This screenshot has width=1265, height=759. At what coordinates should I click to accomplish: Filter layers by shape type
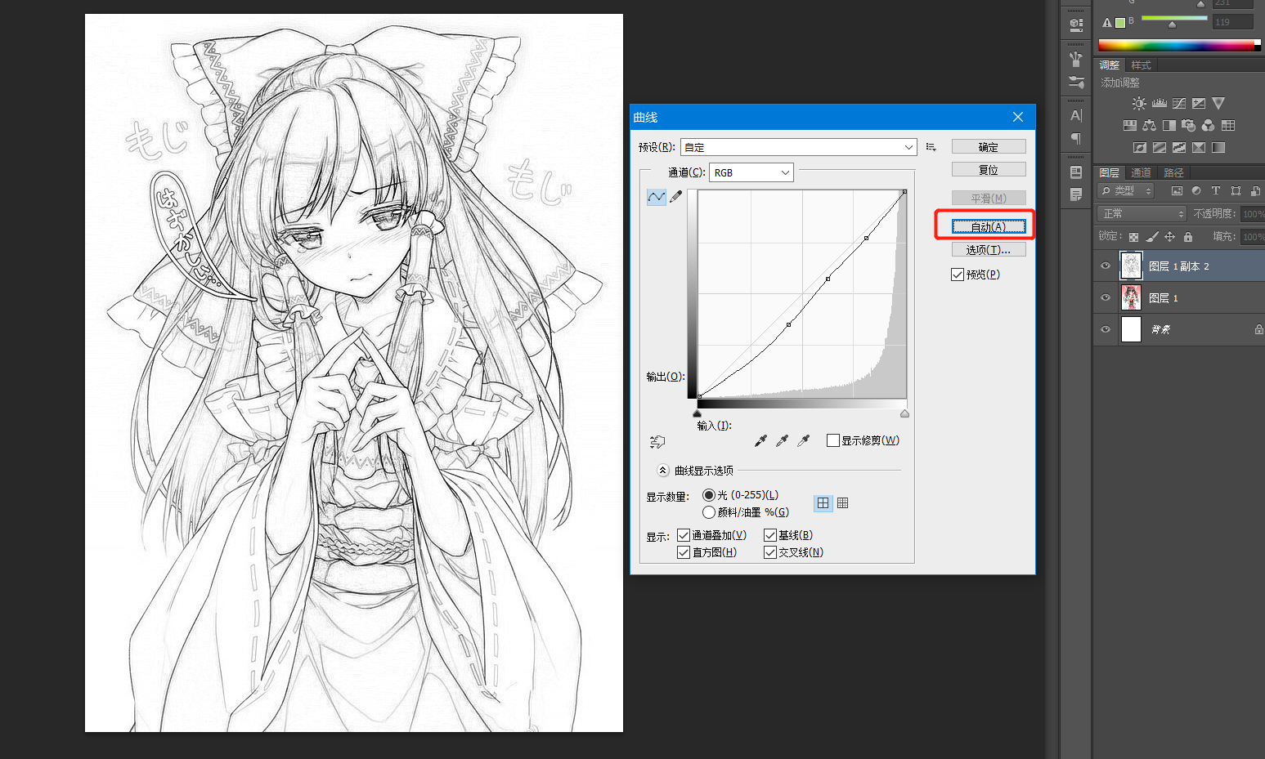(1236, 190)
